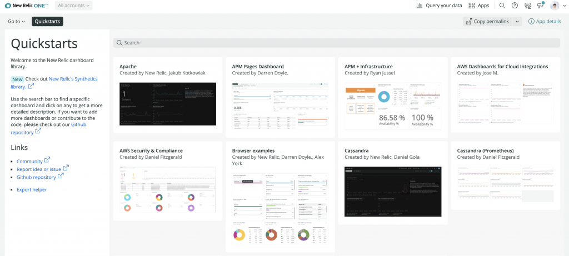Screen dimensions: 569x256
Task: Click the magnifier icon in search bar
Action: point(119,43)
